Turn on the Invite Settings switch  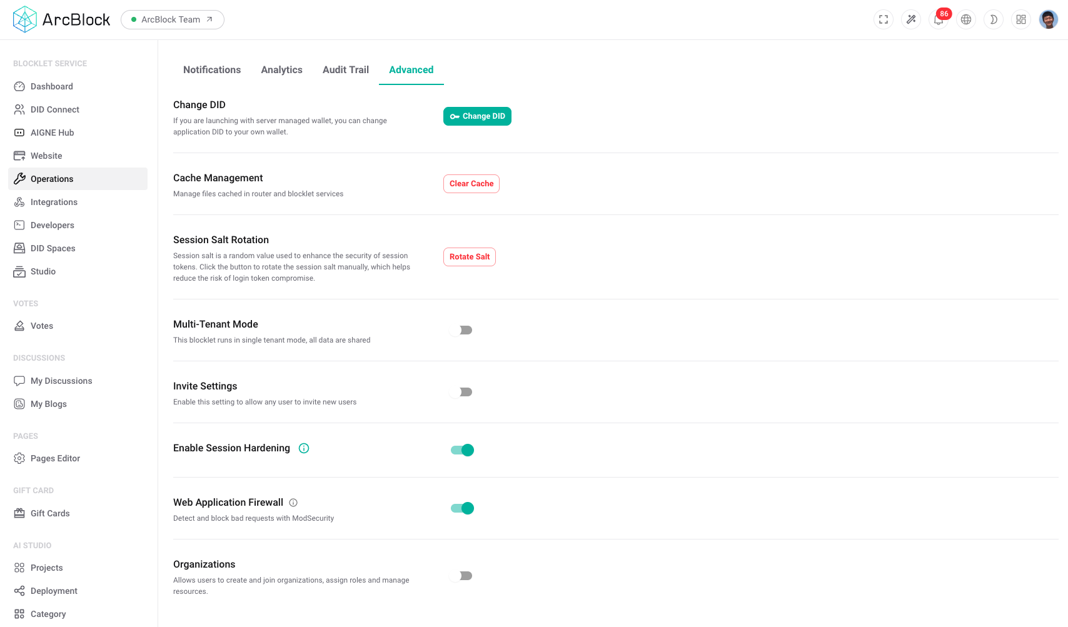461,392
